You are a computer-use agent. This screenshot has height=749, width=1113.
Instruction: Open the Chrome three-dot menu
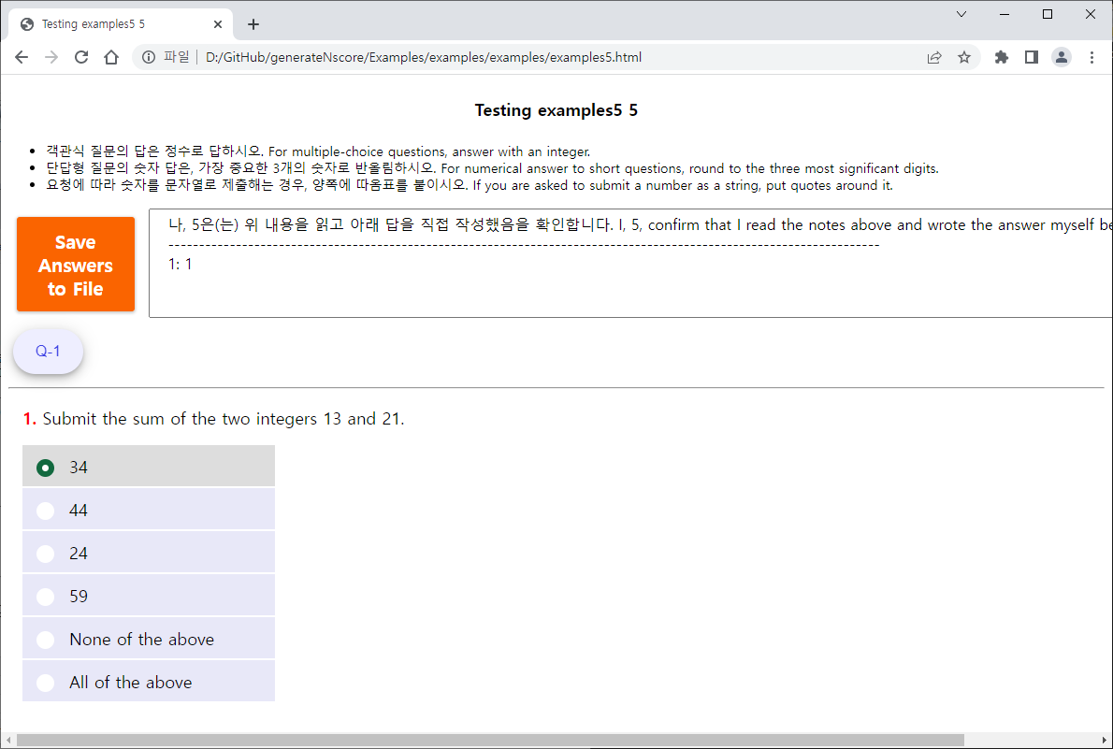1091,57
